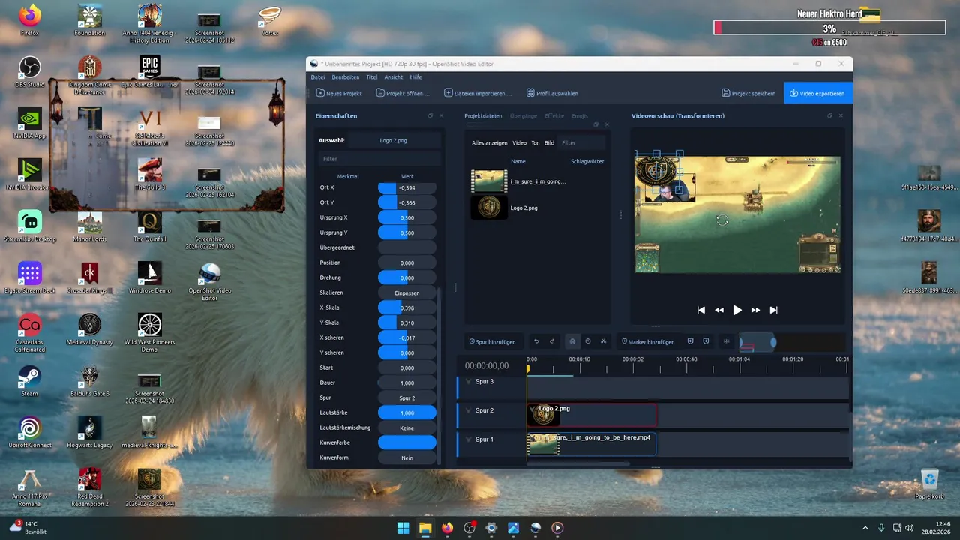This screenshot has height=540, width=960.
Task: Filter project files by Ton
Action: click(x=535, y=142)
